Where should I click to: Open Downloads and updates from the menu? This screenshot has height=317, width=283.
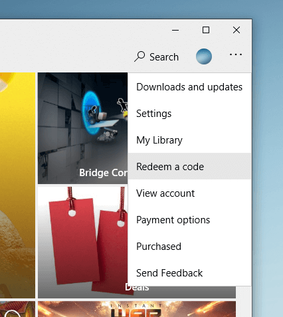pos(189,87)
